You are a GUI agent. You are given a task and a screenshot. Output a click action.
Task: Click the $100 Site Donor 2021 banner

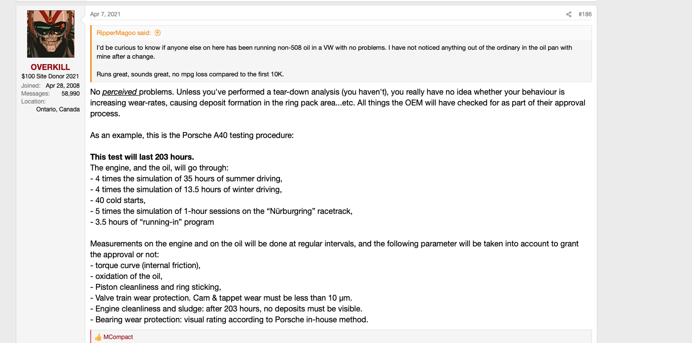pyautogui.click(x=50, y=76)
